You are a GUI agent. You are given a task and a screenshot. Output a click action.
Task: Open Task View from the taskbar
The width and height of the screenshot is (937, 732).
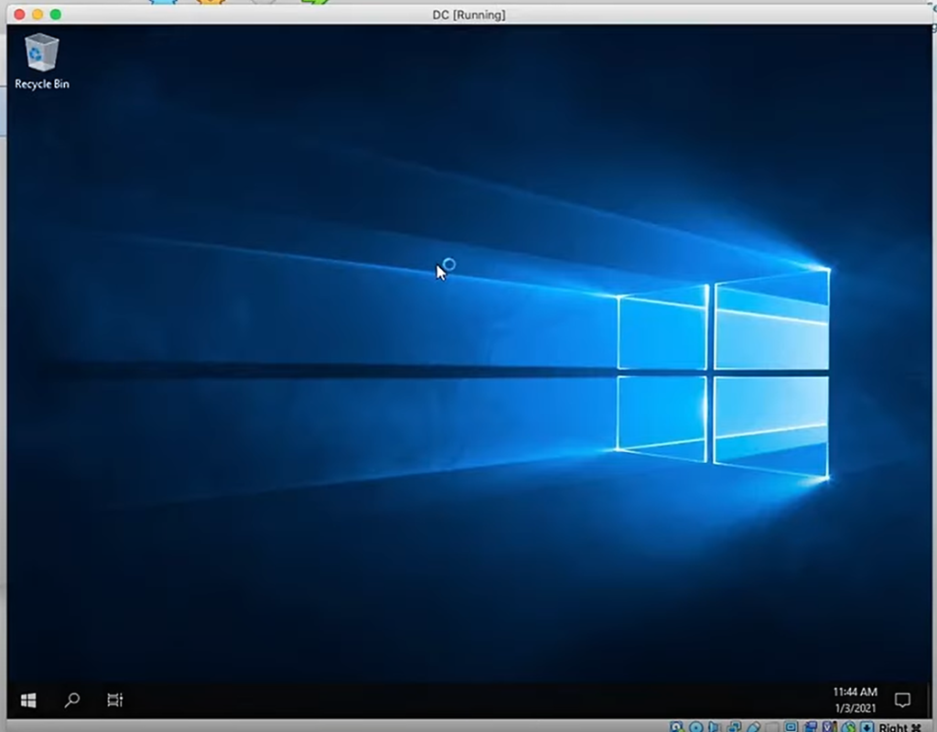114,700
